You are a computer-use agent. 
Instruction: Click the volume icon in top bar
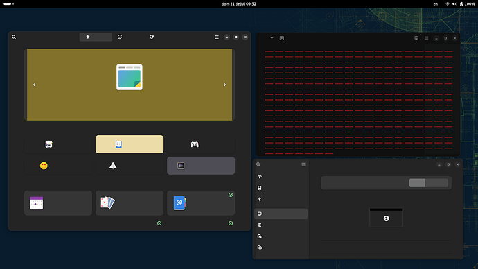pyautogui.click(x=454, y=4)
